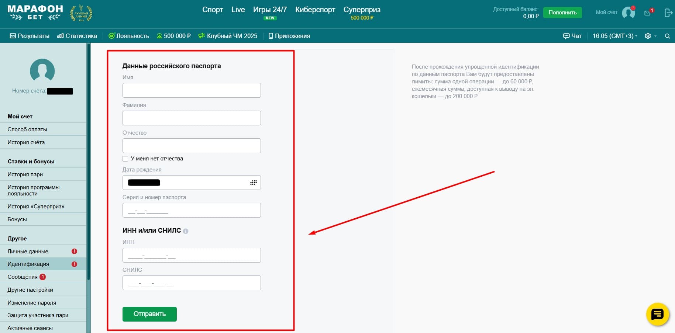Viewport: 675px width, 333px height.
Task: Open Мой счет account menu
Action: coord(606,12)
